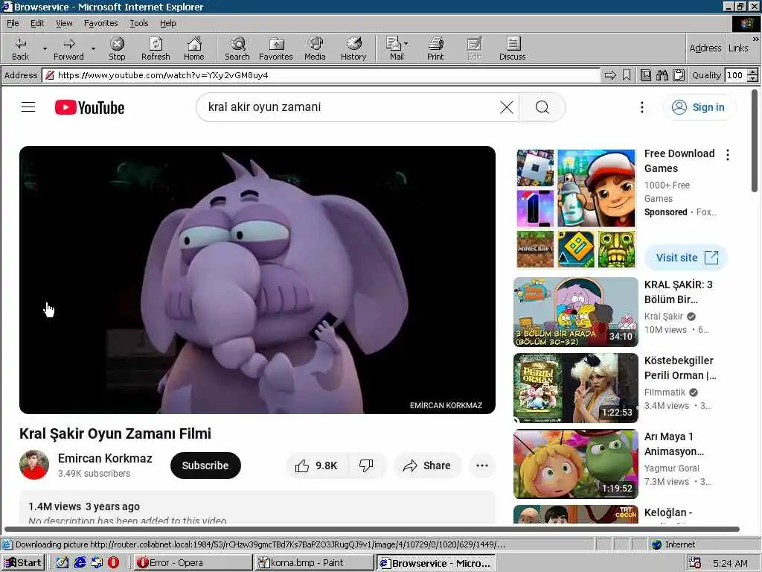The width and height of the screenshot is (762, 572).
Task: Open the Free Download Games ad image
Action: 576,209
